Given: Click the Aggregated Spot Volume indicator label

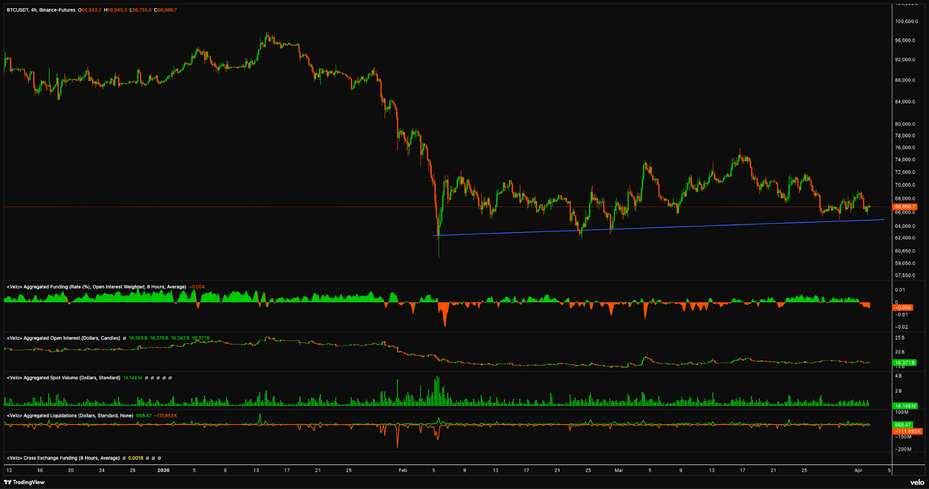Looking at the screenshot, I should point(63,378).
